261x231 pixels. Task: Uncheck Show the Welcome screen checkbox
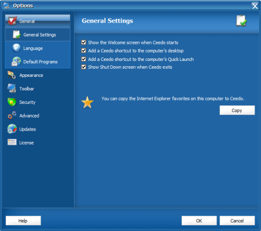tap(84, 43)
